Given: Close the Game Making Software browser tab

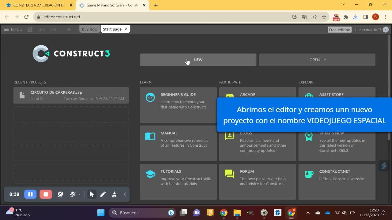Looking at the screenshot, I should pos(144,5).
